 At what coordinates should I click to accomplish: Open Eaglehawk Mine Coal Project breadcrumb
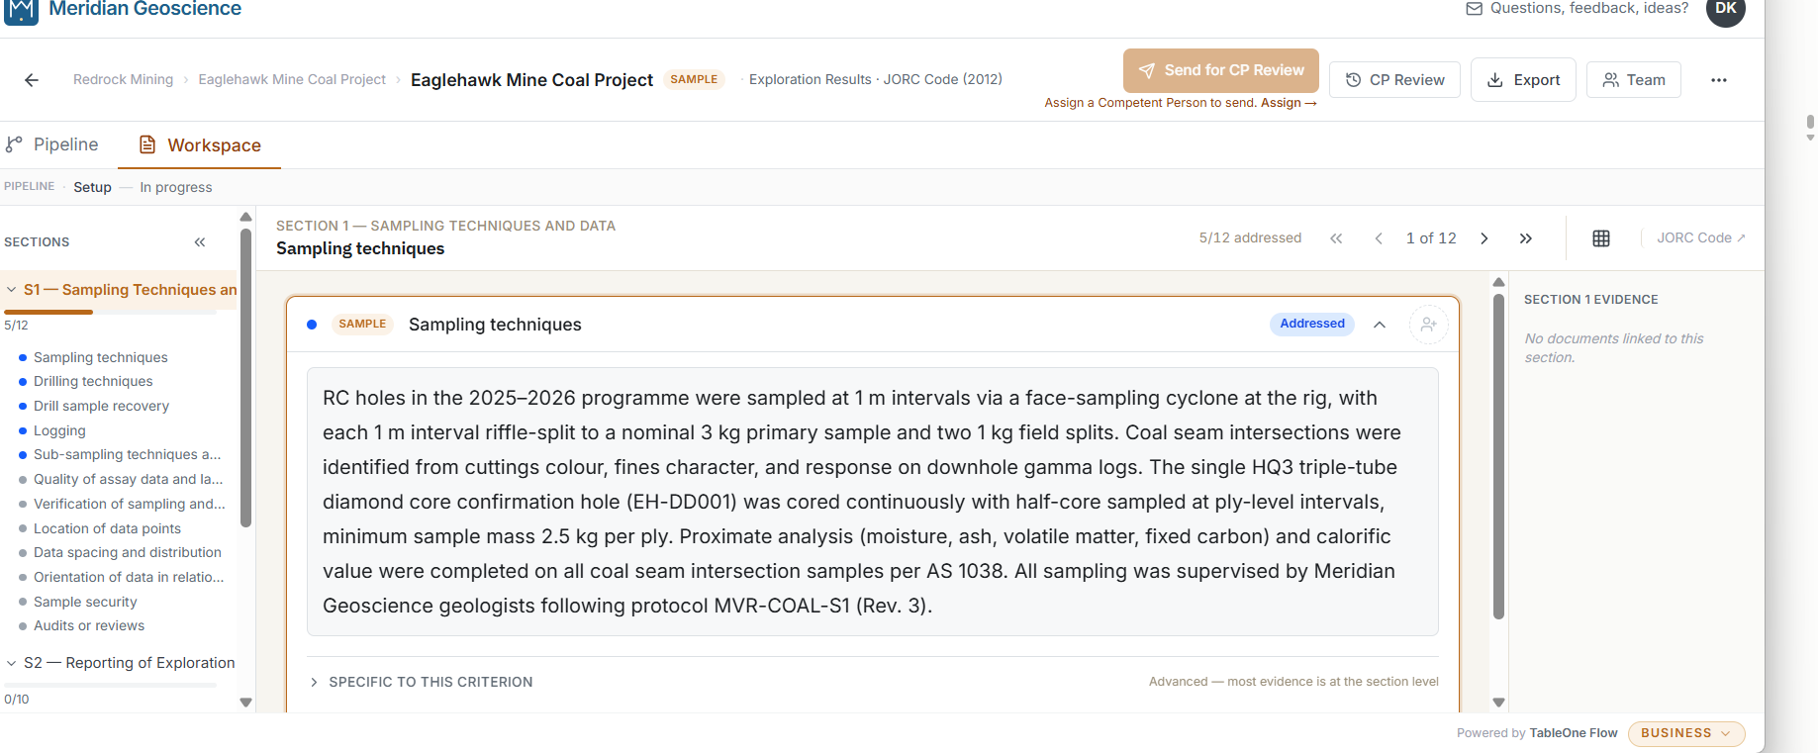292,79
